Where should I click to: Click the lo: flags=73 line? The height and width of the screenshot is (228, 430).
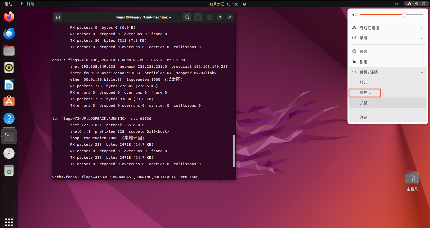point(102,118)
